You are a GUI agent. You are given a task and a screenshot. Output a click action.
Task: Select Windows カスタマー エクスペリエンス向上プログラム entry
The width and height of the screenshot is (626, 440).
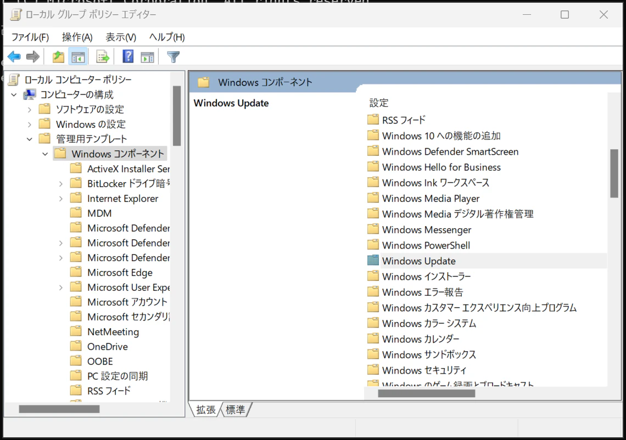(x=479, y=308)
